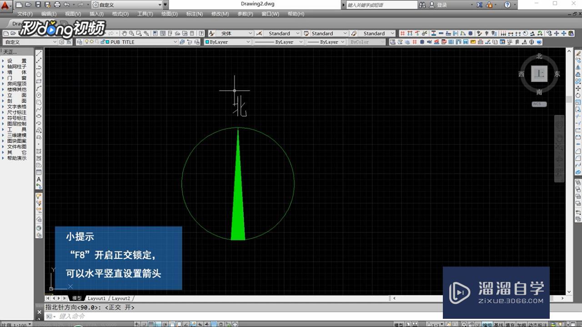The width and height of the screenshot is (582, 327).
Task: Open the 窗口(W) menu
Action: [270, 14]
